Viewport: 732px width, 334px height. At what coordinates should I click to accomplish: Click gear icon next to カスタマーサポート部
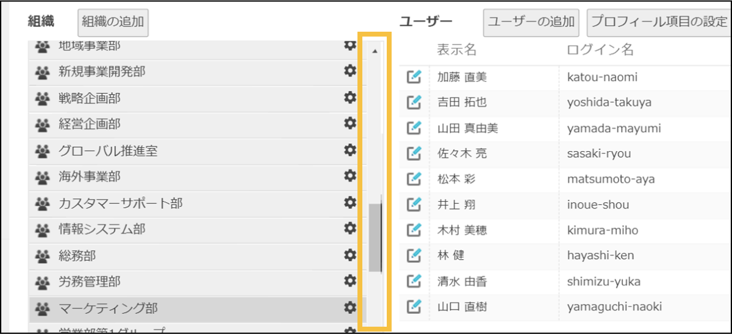coord(350,202)
